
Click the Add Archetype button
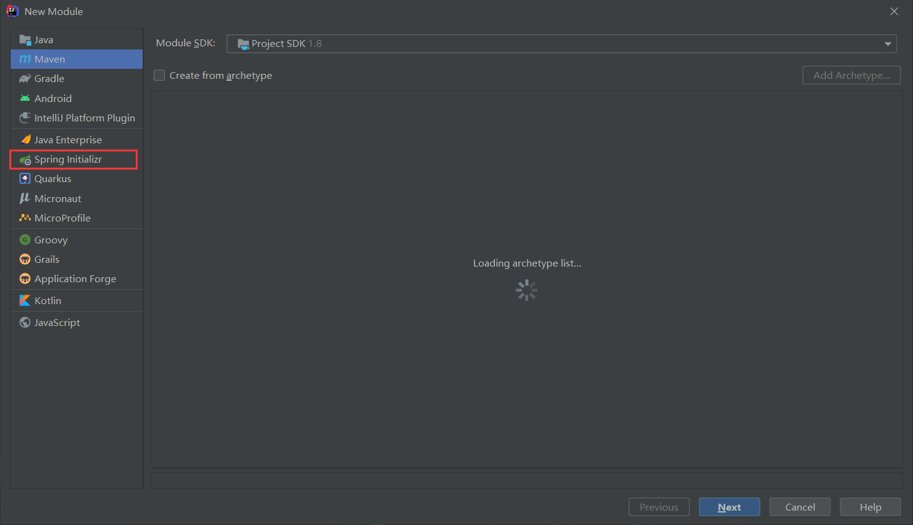pos(852,75)
